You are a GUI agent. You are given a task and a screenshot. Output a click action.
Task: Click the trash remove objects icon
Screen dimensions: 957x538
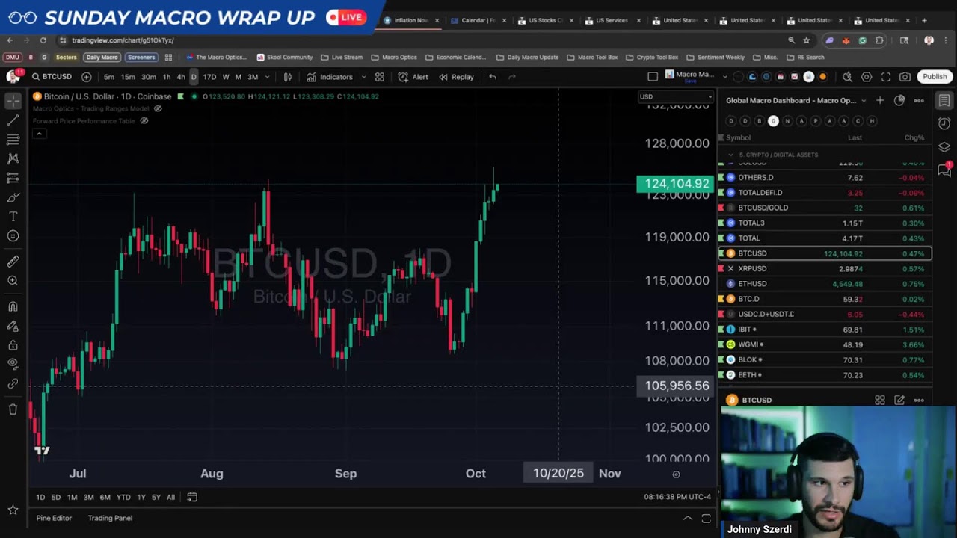coord(13,409)
